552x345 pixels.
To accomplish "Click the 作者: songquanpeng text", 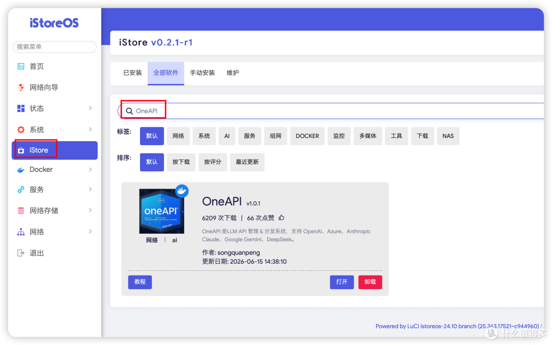I will (231, 252).
